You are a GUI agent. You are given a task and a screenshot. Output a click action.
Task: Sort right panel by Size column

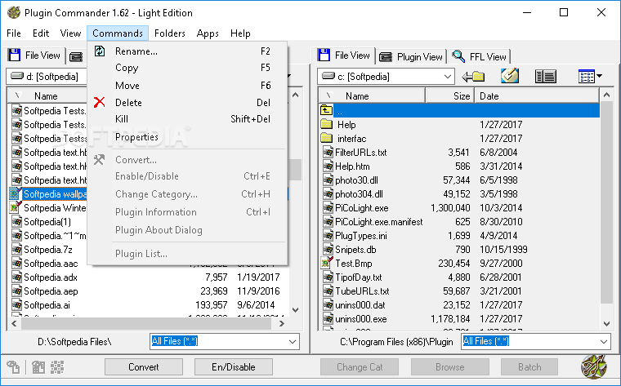click(x=450, y=95)
